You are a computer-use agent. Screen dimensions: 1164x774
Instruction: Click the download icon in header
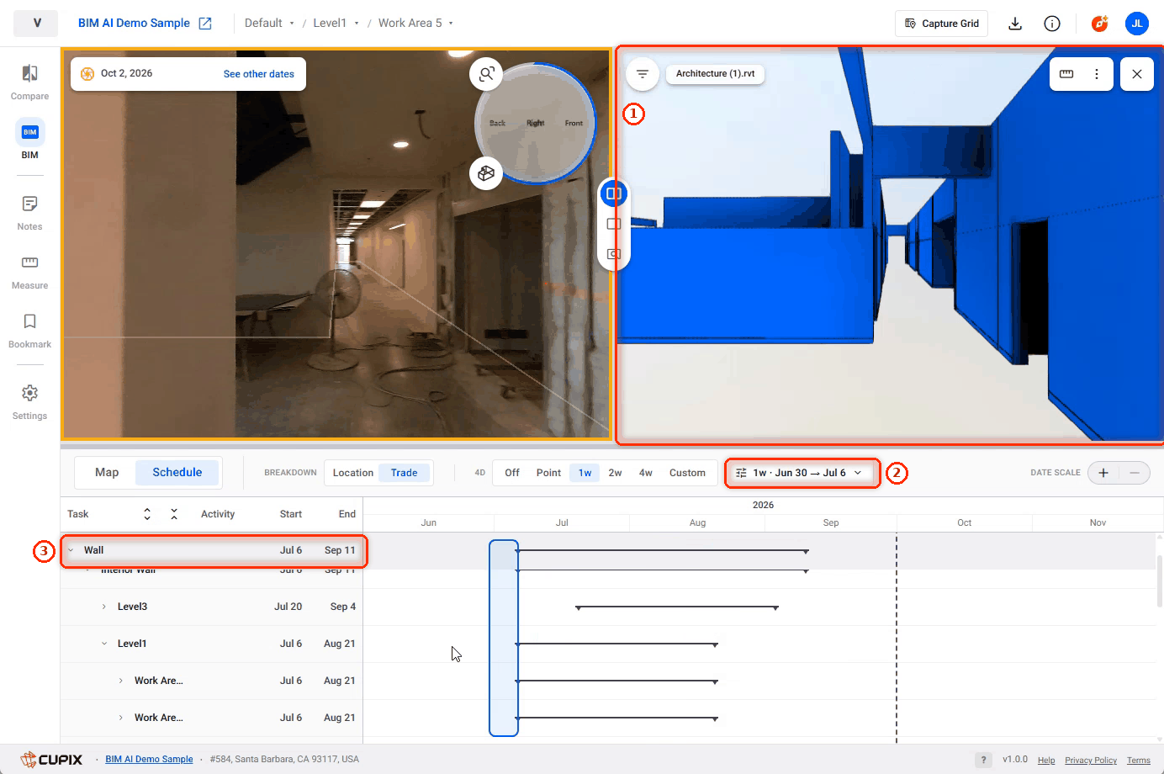click(1015, 24)
